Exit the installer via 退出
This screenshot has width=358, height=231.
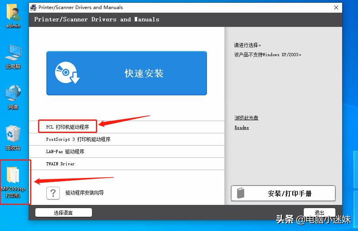(319, 212)
